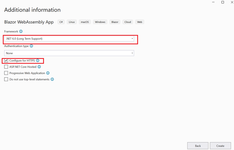The height and width of the screenshot is (150, 234).
Task: Open the Framework .NET 6.0 dropdown
Action: pos(69,38)
